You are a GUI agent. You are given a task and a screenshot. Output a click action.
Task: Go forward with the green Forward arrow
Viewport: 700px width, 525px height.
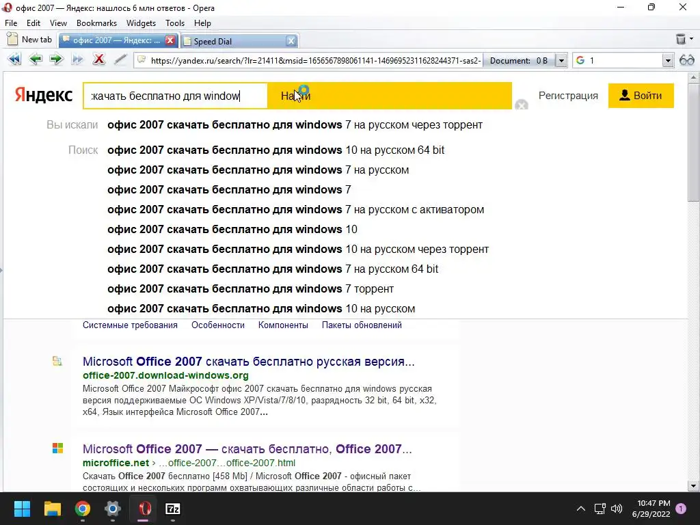click(x=56, y=59)
